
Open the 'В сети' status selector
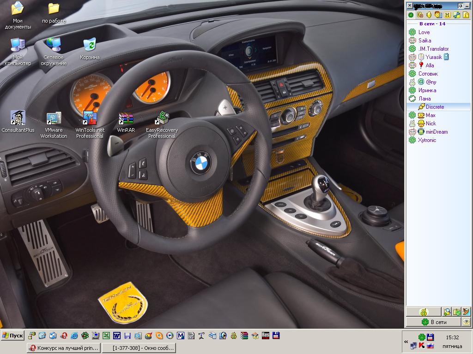[433, 322]
